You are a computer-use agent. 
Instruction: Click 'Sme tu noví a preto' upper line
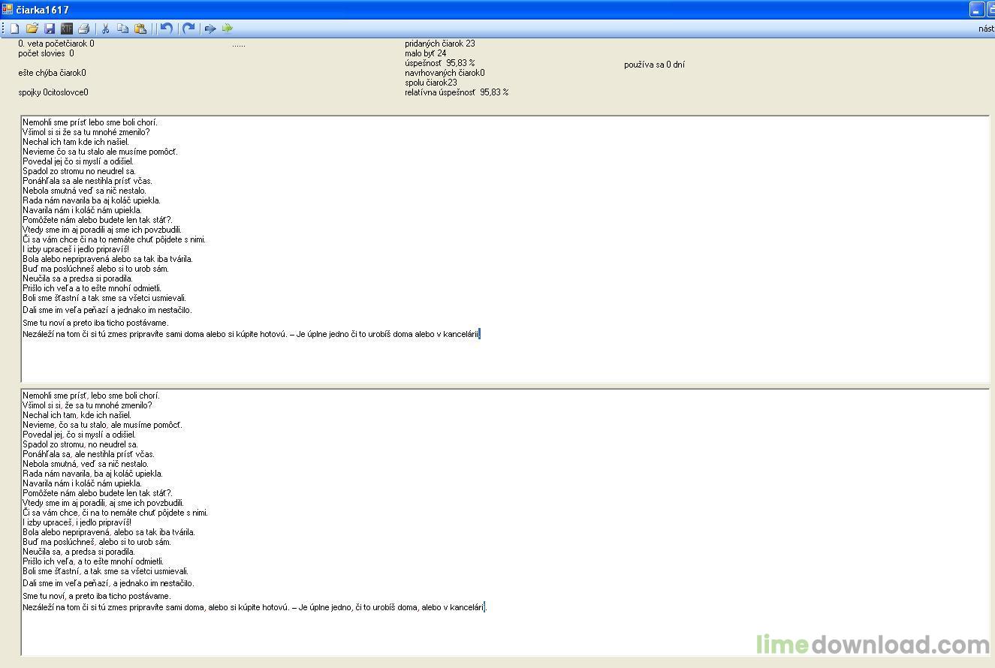pos(95,323)
